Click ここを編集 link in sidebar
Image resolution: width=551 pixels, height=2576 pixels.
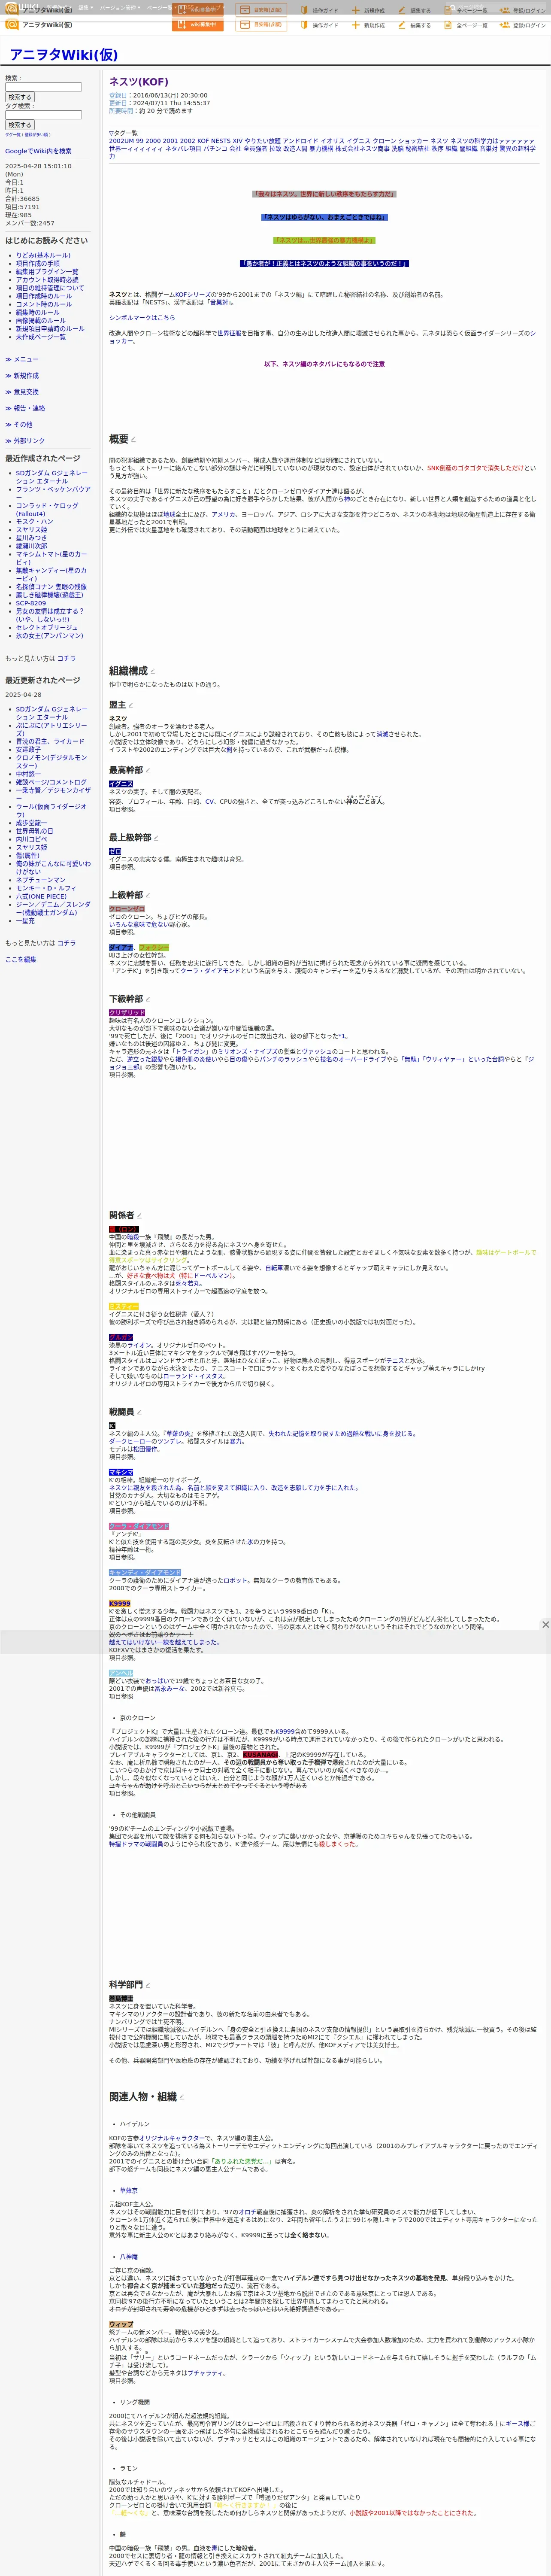point(21,960)
